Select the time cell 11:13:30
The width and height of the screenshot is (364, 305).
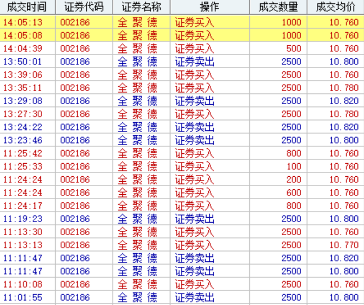(23, 232)
